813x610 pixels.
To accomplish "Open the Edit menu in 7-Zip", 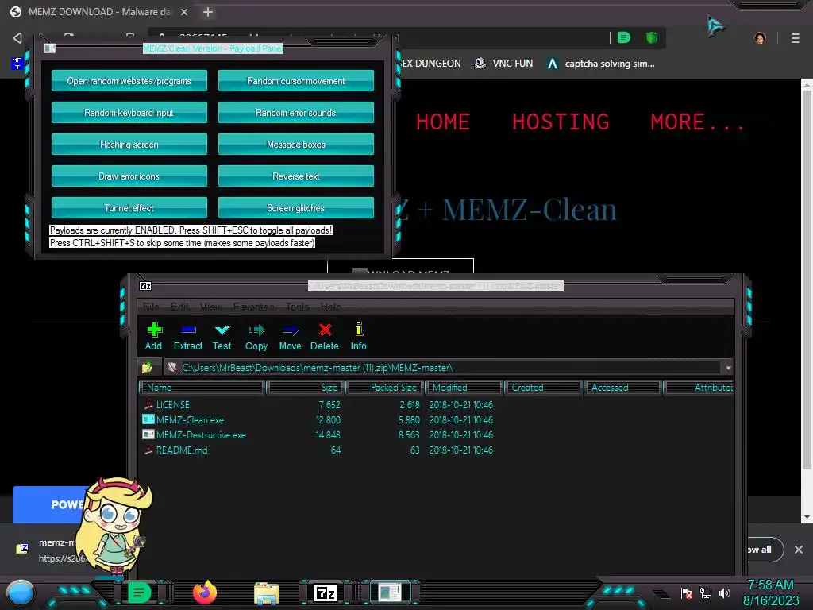I will [x=180, y=307].
